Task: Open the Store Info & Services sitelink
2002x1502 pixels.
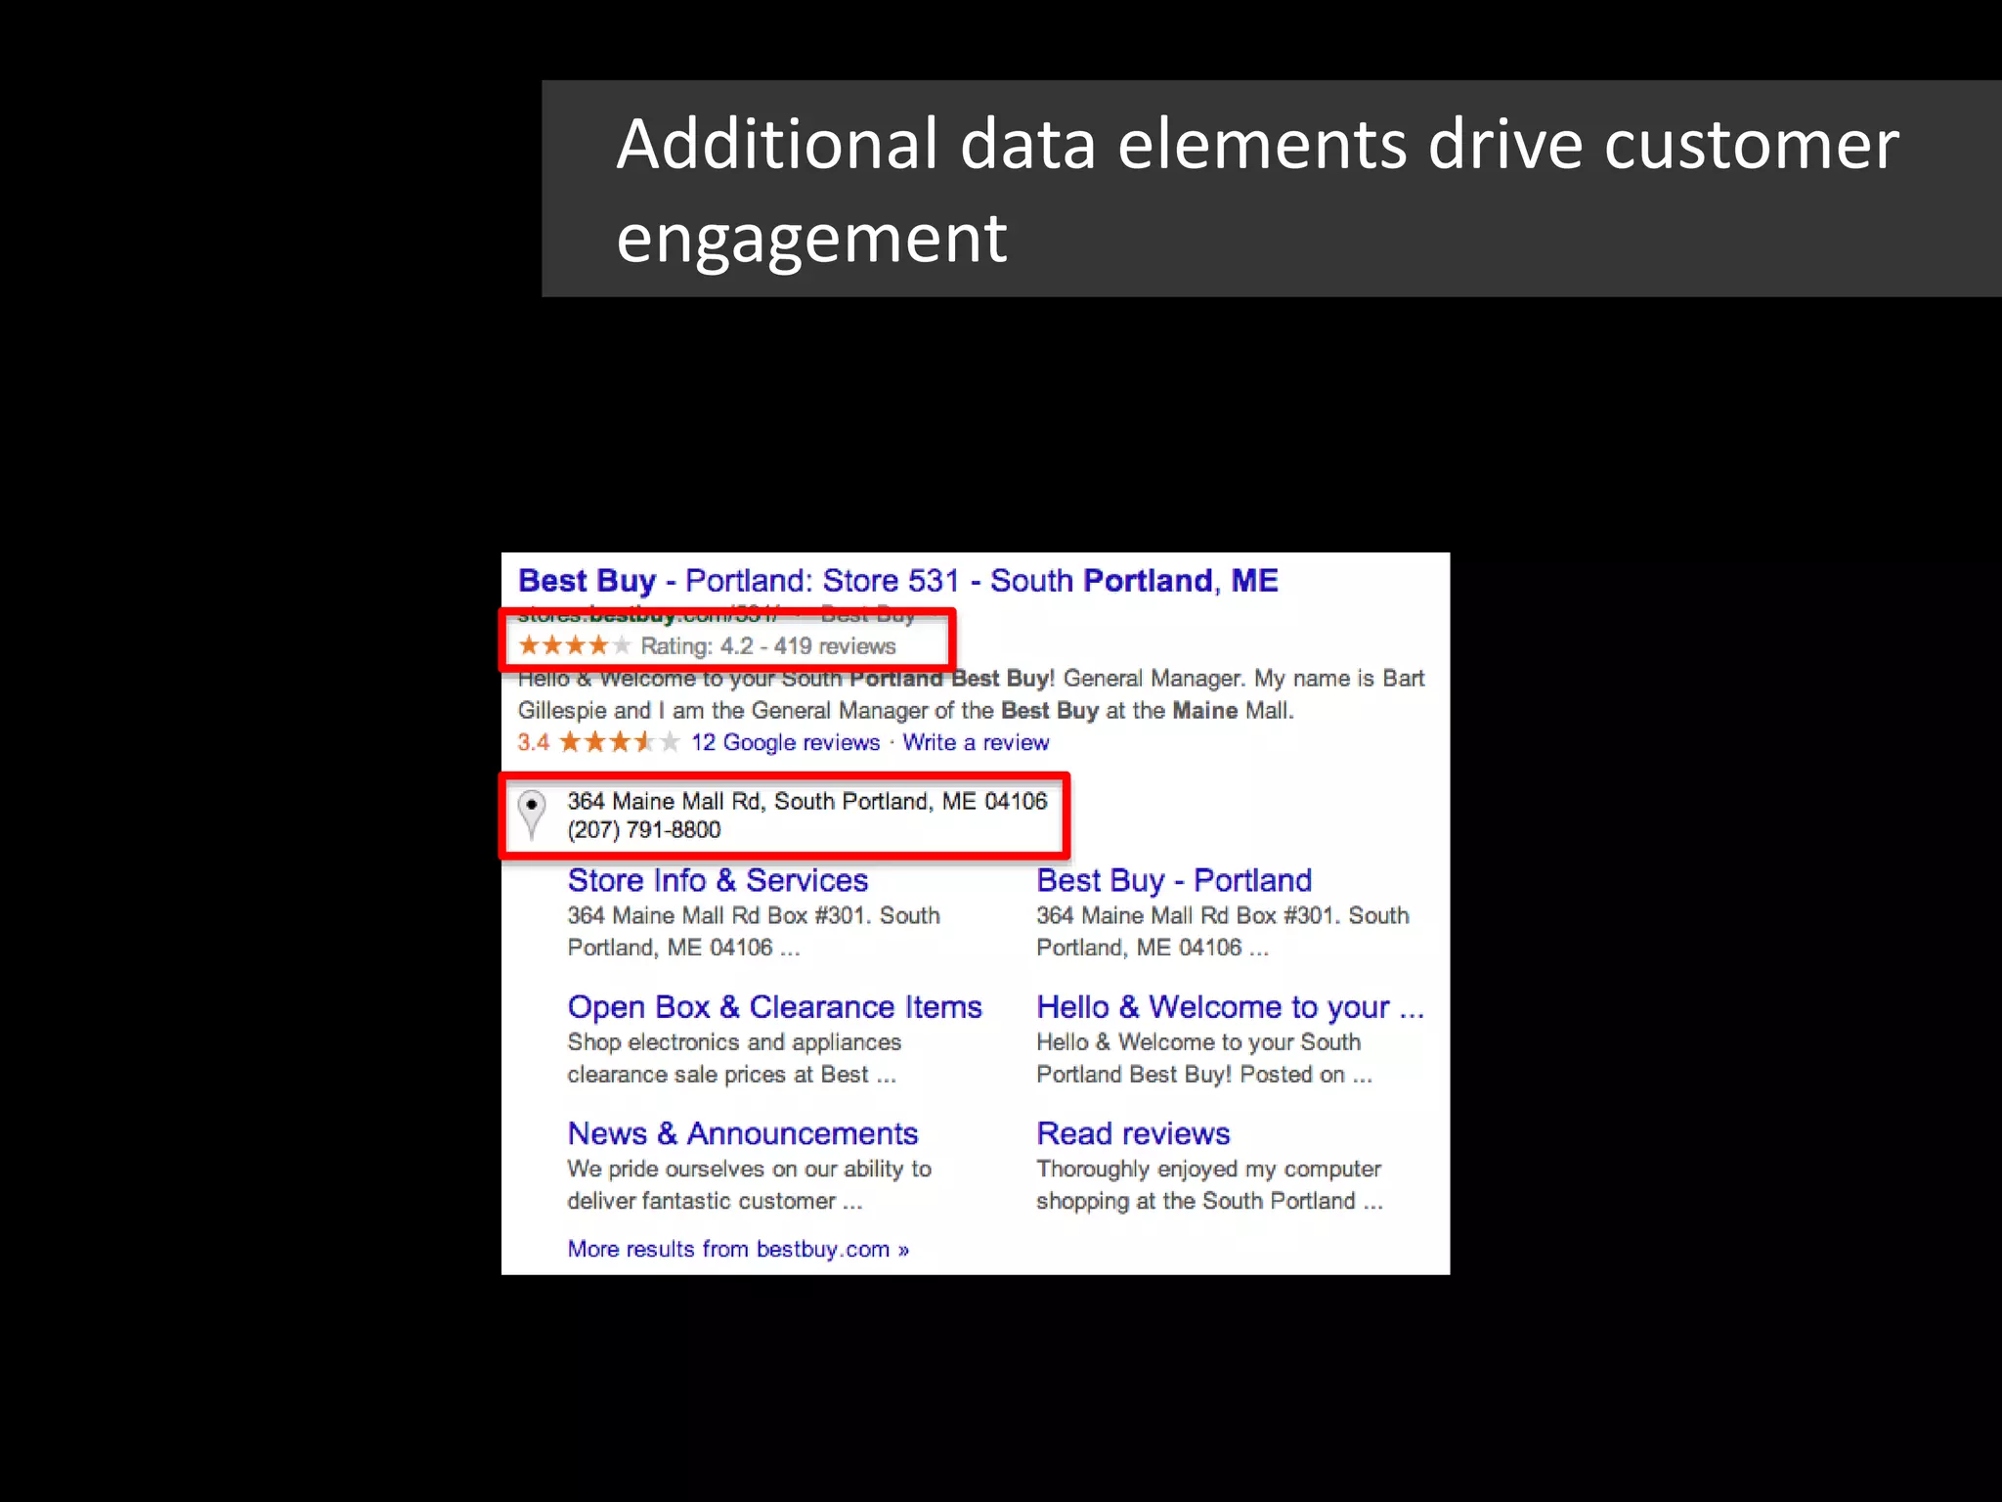Action: pos(718,880)
